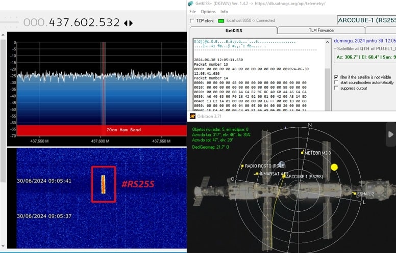Uncheck filter if satellite is not visible
Screen dimensions: 396x253
(x=336, y=77)
